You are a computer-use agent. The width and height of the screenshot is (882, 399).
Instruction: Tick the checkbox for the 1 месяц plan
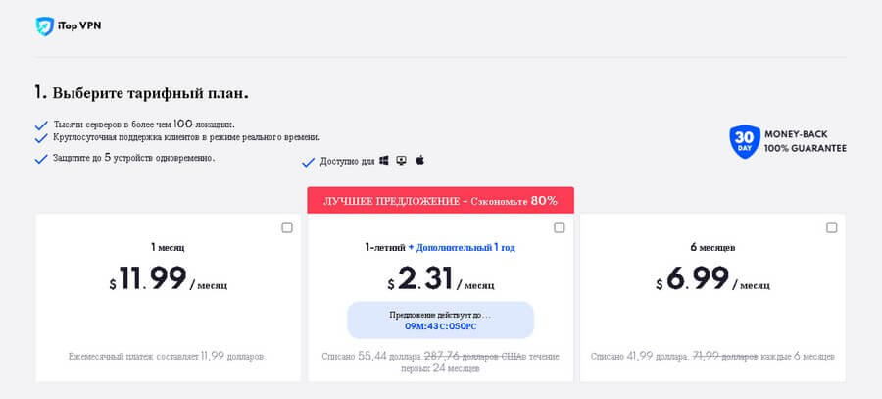click(x=287, y=227)
